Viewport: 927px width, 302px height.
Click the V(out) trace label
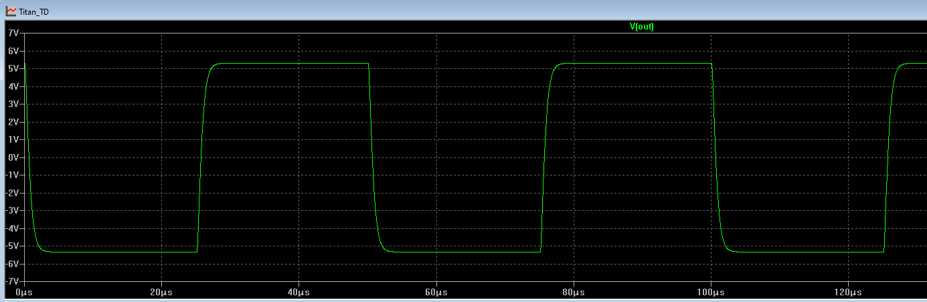[641, 27]
